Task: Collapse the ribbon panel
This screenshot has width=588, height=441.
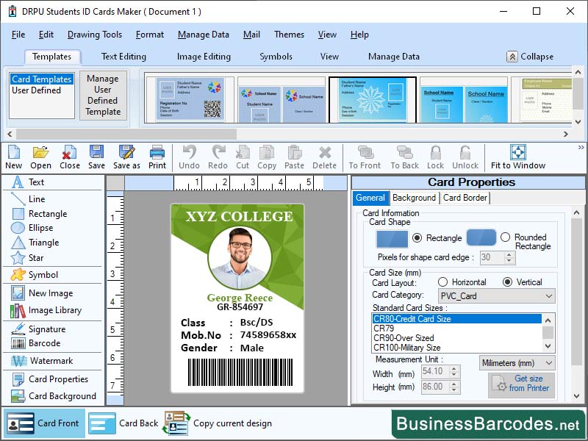Action: tap(531, 56)
